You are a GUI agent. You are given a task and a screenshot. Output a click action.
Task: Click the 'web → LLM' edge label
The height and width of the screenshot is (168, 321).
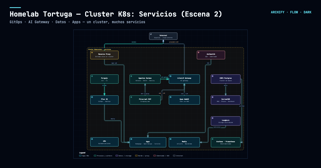point(162,93)
